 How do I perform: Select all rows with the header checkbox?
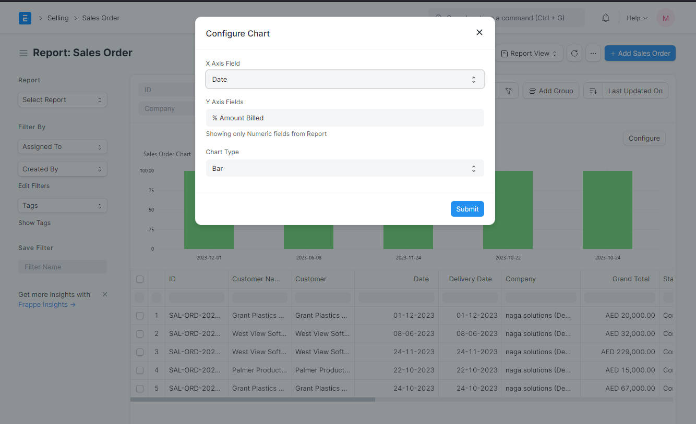point(139,279)
